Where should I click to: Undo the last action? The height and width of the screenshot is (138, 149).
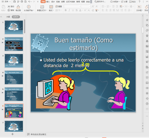(29, 2)
